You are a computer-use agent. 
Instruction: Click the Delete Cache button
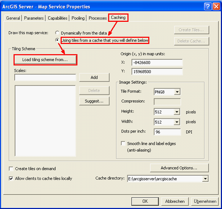(x=191, y=41)
